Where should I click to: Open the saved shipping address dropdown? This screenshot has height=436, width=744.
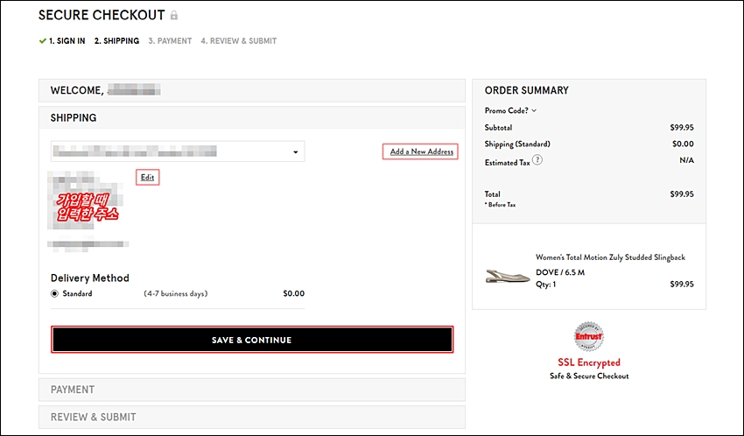[178, 151]
